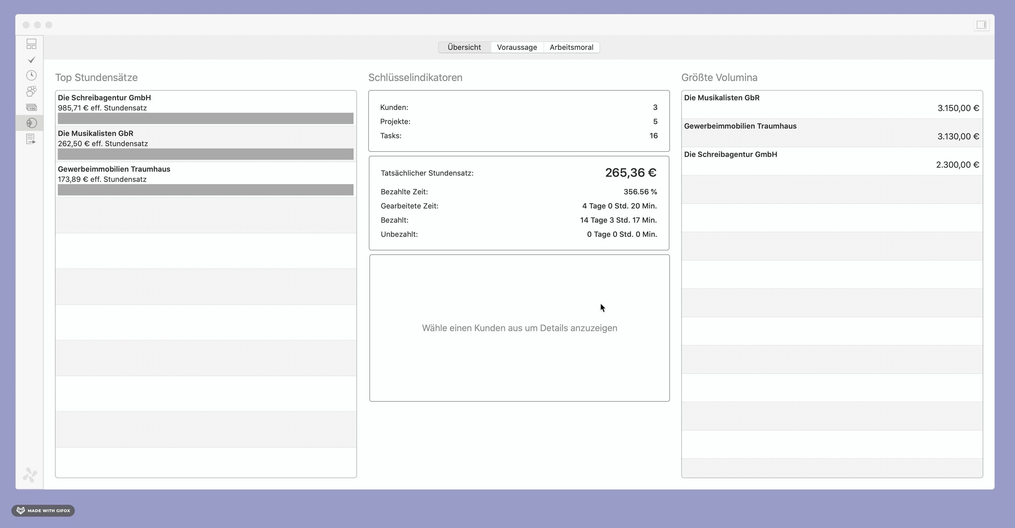Screen dimensions: 1015x528
Task: Click the 173,89 € eff. Stundensatz text
Action: (x=102, y=180)
